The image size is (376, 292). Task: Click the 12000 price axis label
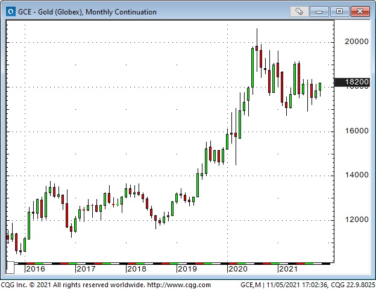tap(356, 219)
